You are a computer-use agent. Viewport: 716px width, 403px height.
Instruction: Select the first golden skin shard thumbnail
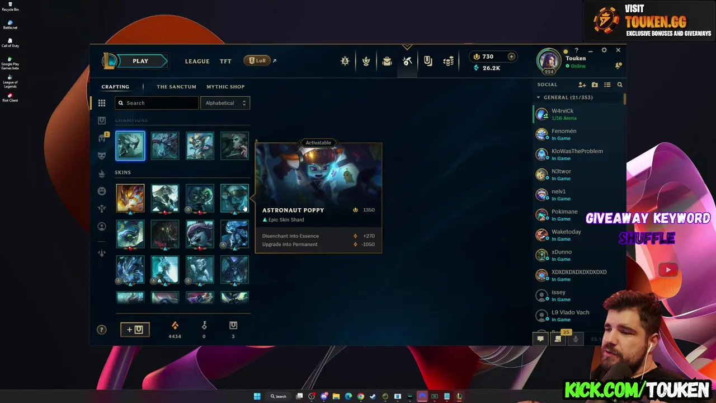click(x=130, y=198)
